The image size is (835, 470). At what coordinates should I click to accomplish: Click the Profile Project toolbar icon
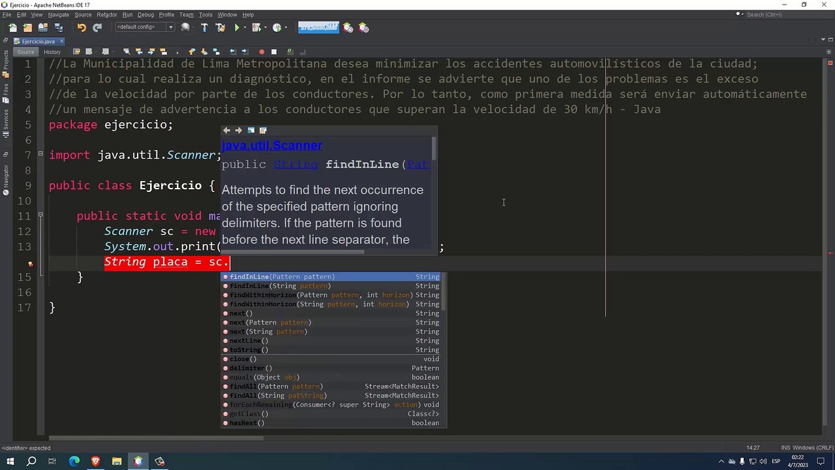tap(277, 27)
